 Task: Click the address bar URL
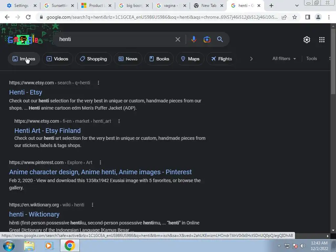coord(162,17)
